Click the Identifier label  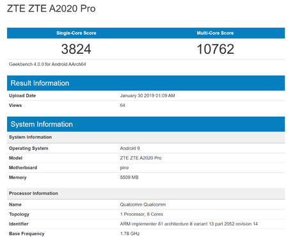19,224
